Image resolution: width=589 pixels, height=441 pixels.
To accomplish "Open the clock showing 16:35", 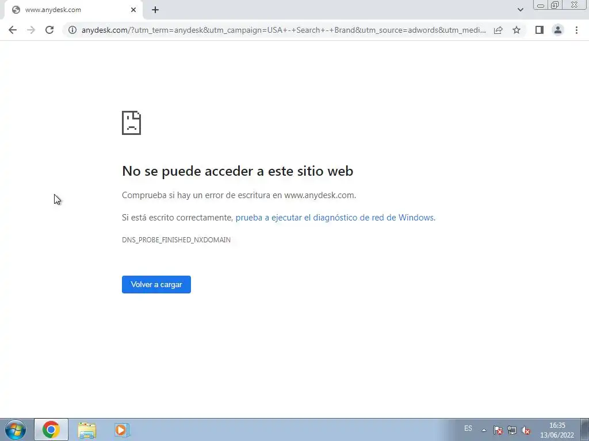I will coord(557,430).
